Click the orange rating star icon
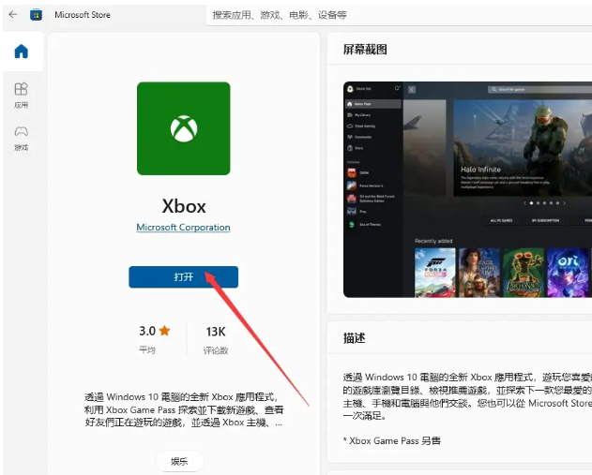Screen dimensions: 592x475 coord(164,331)
